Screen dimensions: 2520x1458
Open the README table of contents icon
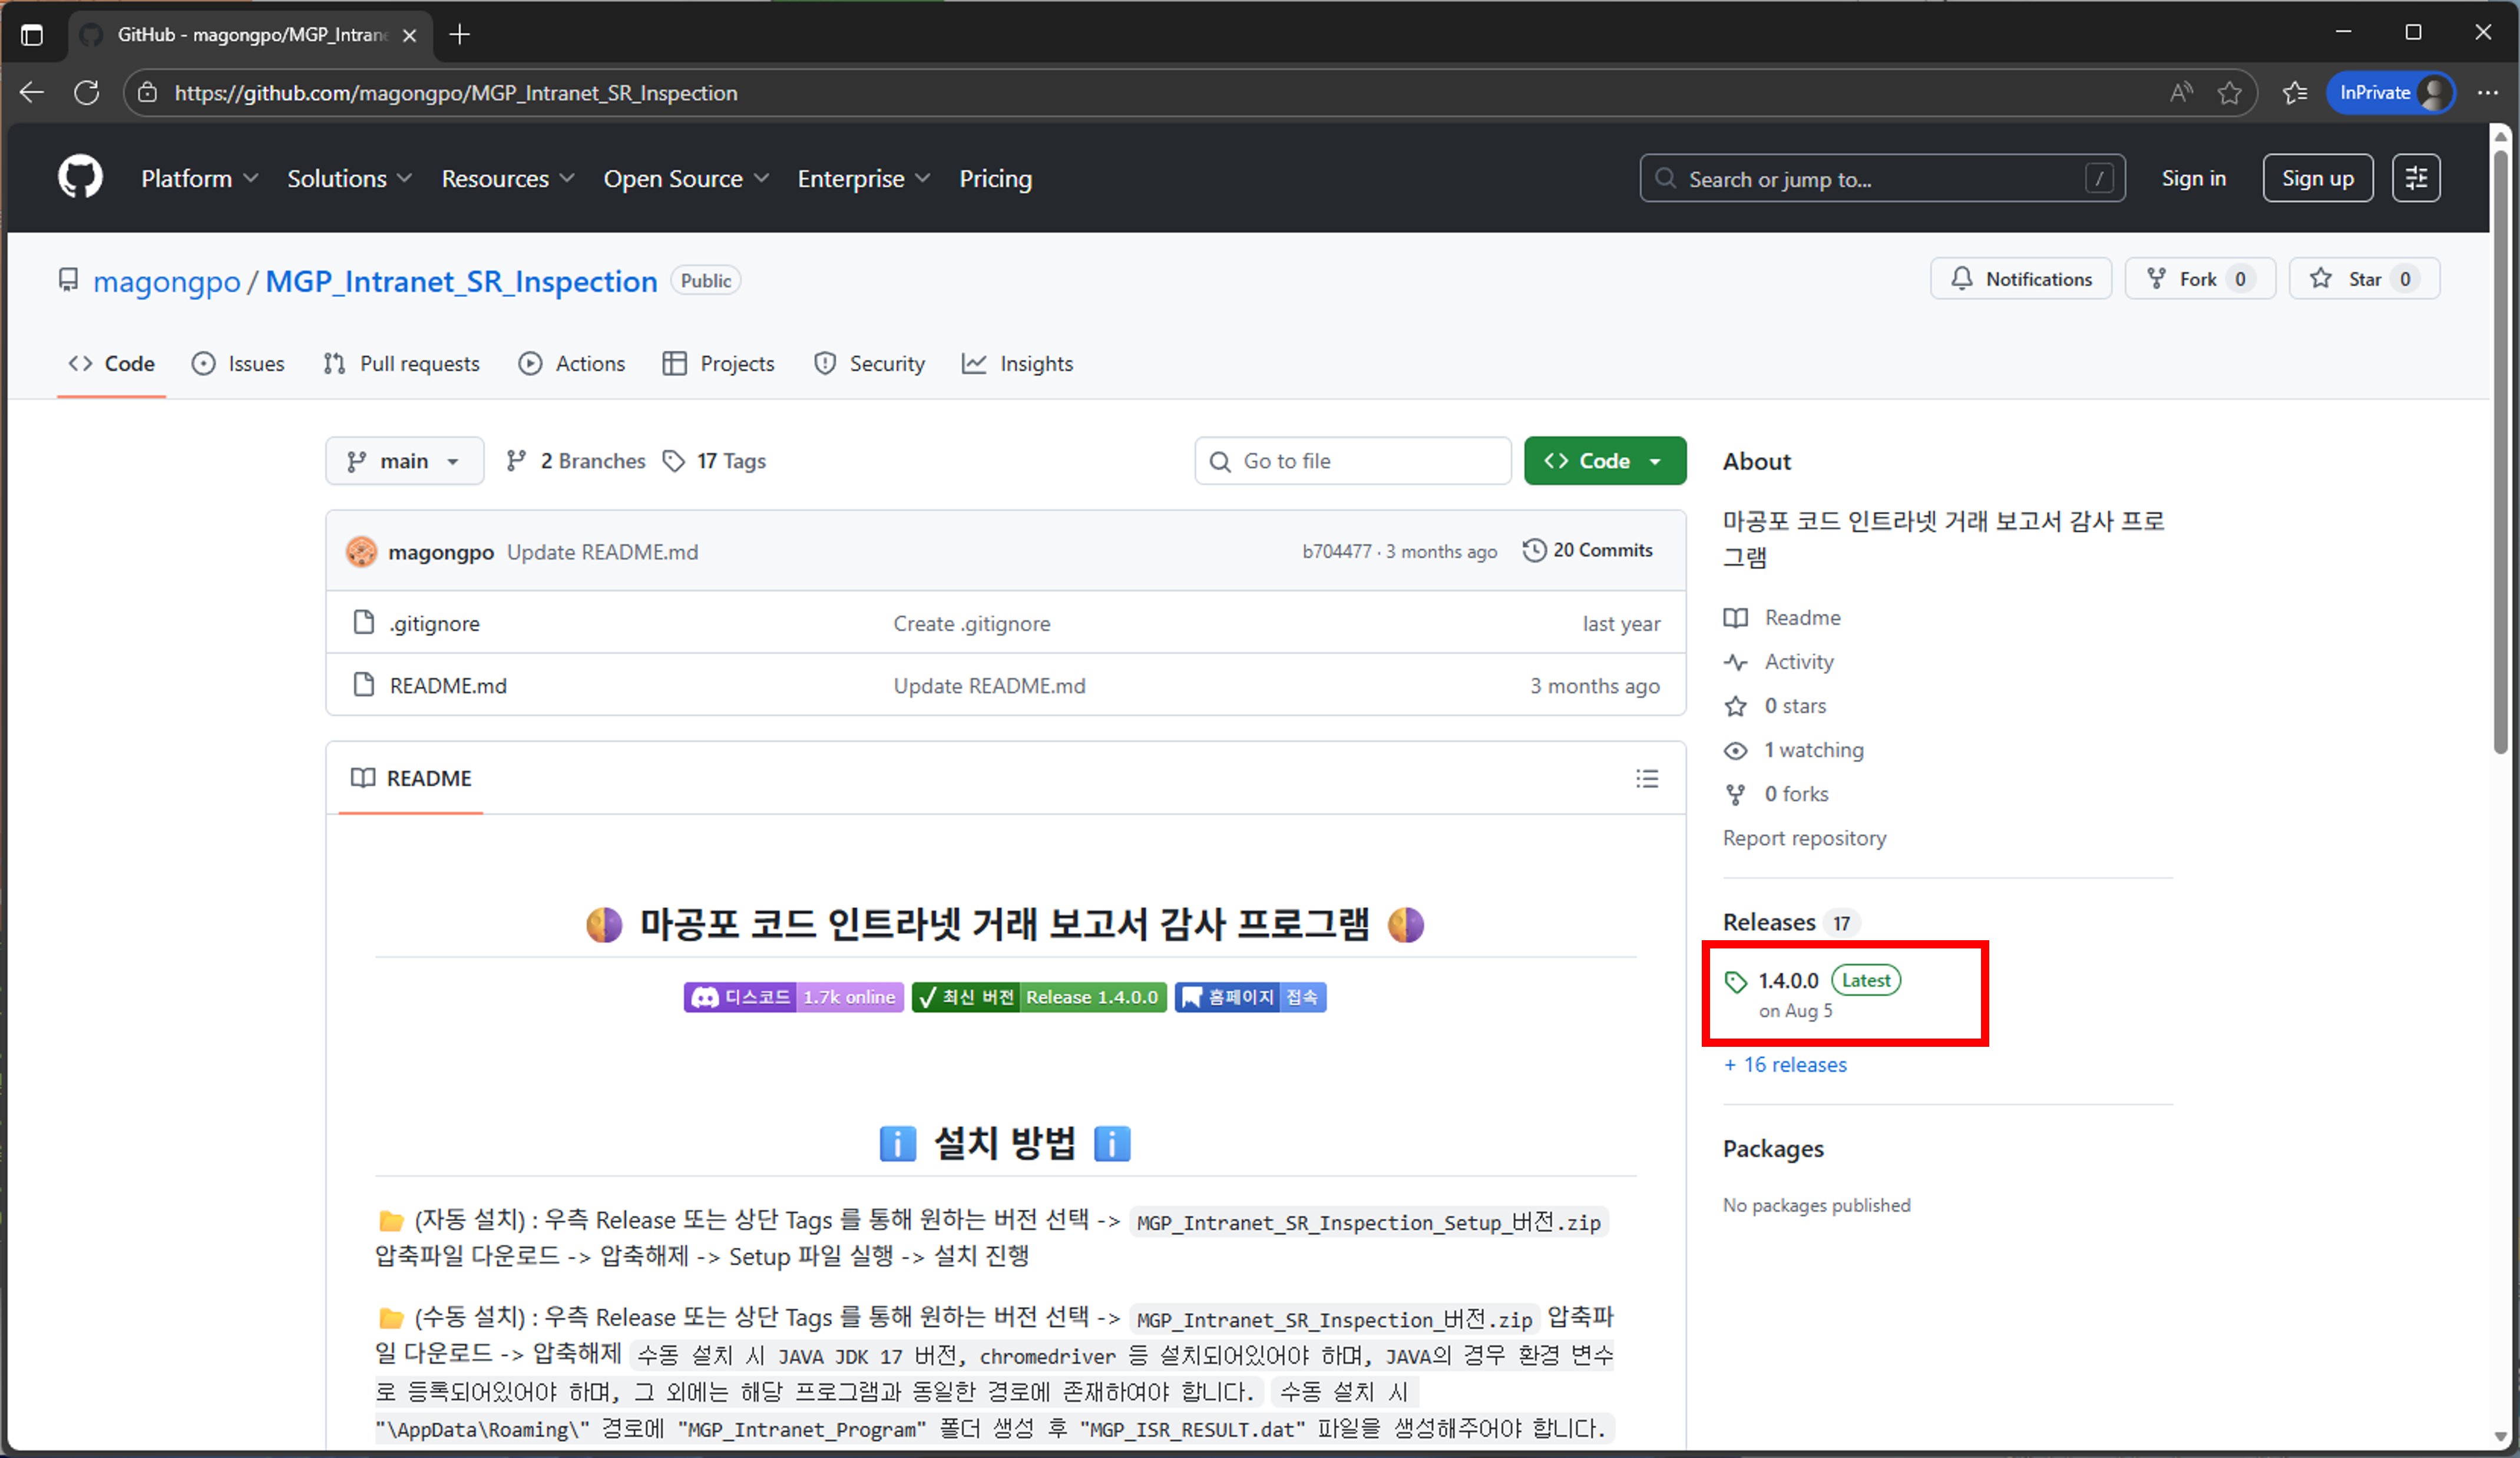tap(1646, 778)
